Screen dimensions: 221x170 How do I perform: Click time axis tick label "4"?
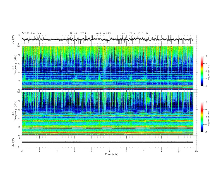click(92, 151)
